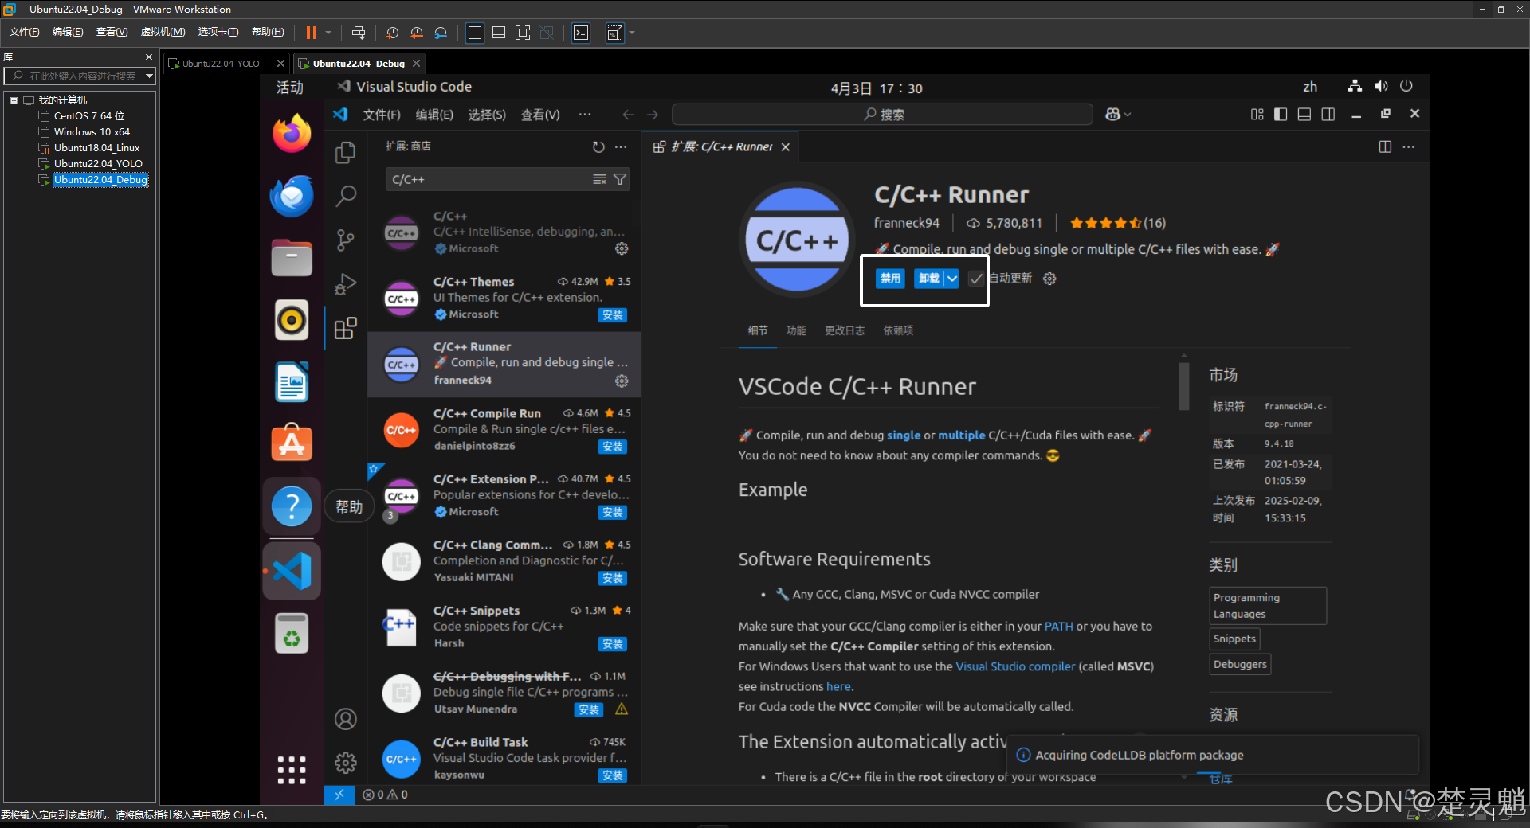Open VMware library search dropdown arrow
The height and width of the screenshot is (828, 1530).
click(149, 76)
